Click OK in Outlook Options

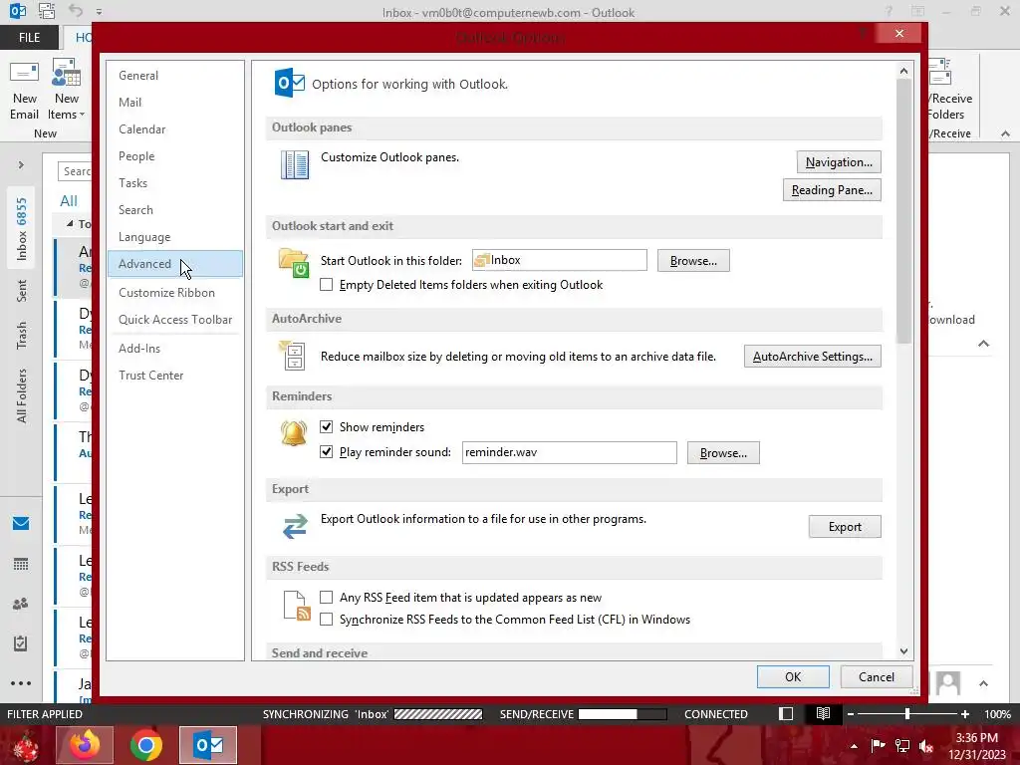[793, 676]
